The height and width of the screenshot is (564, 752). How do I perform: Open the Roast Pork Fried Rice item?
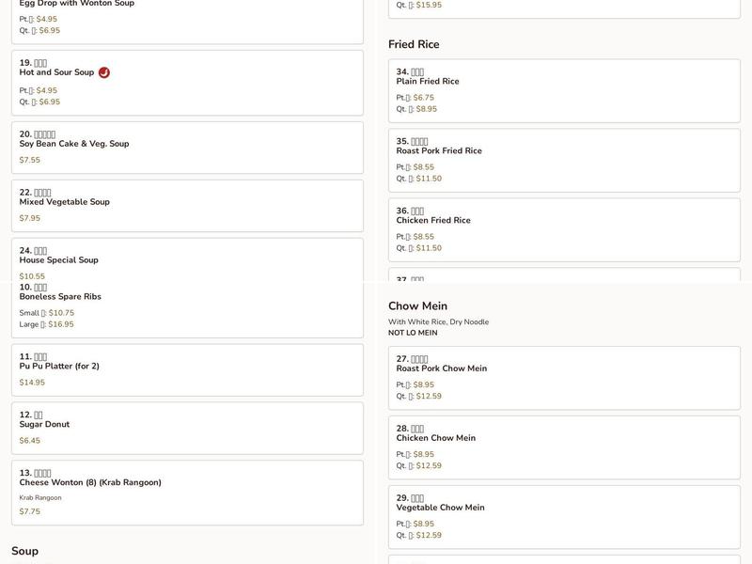tap(438, 149)
